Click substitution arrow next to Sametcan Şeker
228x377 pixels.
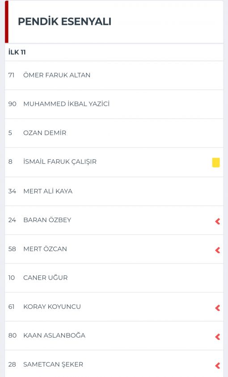coord(217,365)
